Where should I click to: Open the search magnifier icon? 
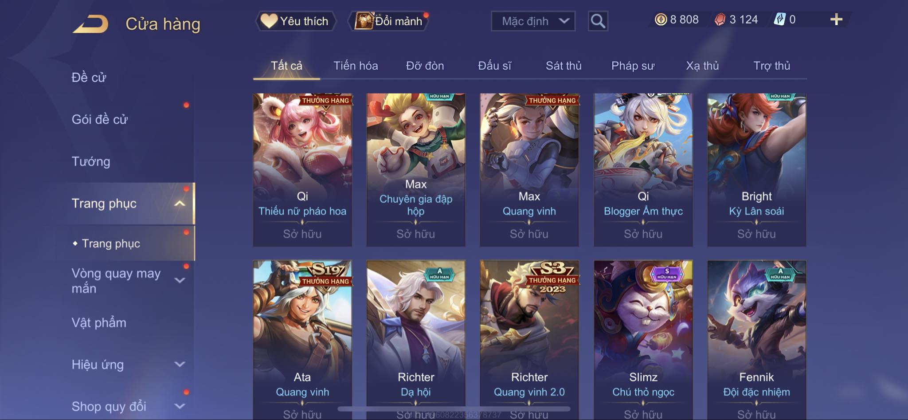pyautogui.click(x=598, y=21)
